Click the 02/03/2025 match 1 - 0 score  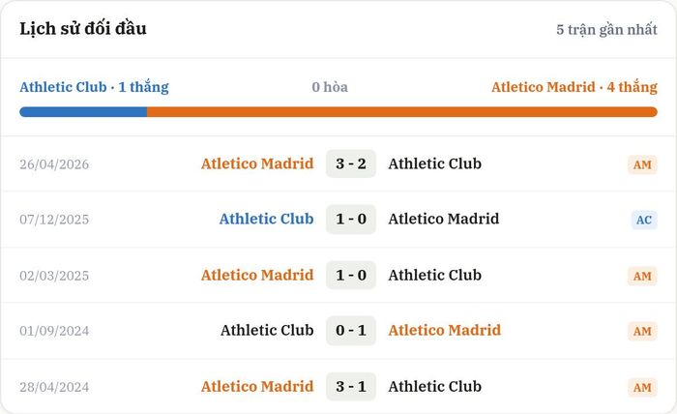(351, 275)
